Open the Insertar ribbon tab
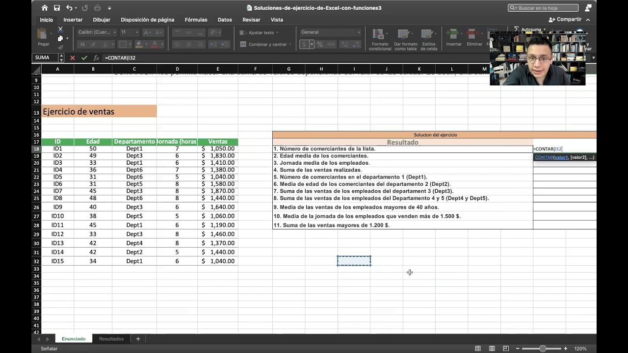This screenshot has height=353, width=628. (73, 20)
